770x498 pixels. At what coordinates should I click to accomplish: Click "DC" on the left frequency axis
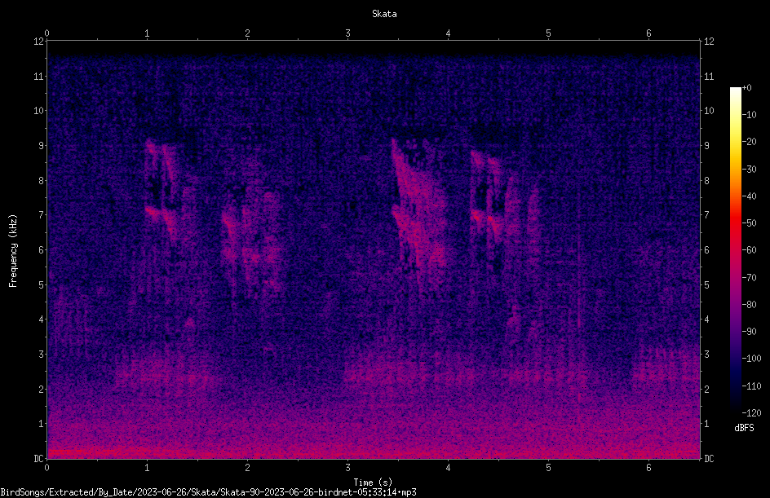pos(38,459)
